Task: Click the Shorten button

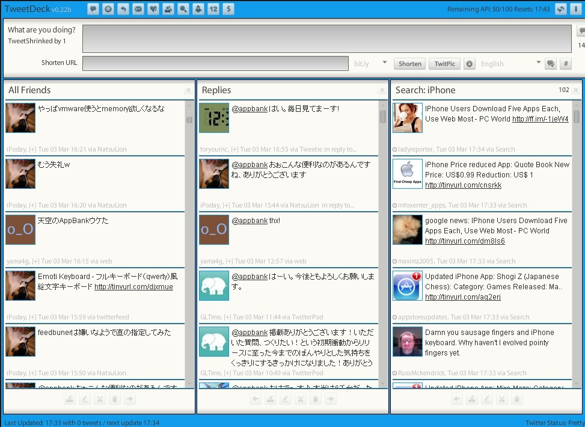Action: point(409,64)
